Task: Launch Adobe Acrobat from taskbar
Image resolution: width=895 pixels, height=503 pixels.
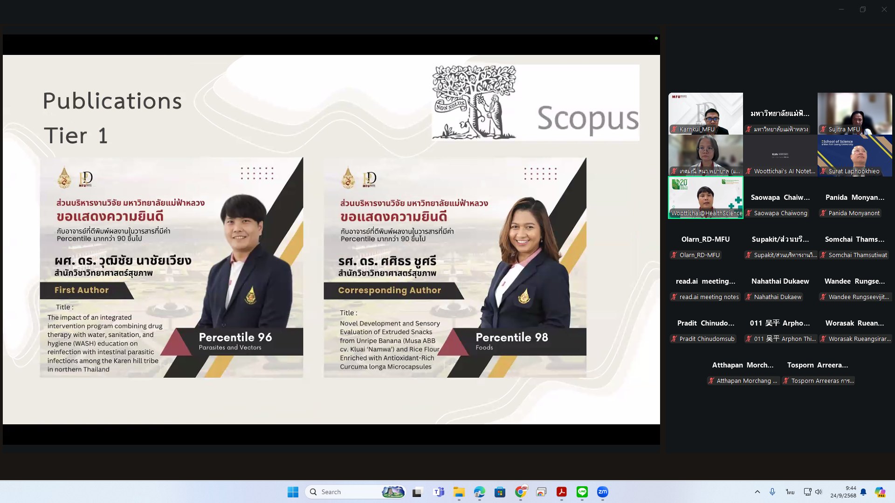Action: point(561,492)
